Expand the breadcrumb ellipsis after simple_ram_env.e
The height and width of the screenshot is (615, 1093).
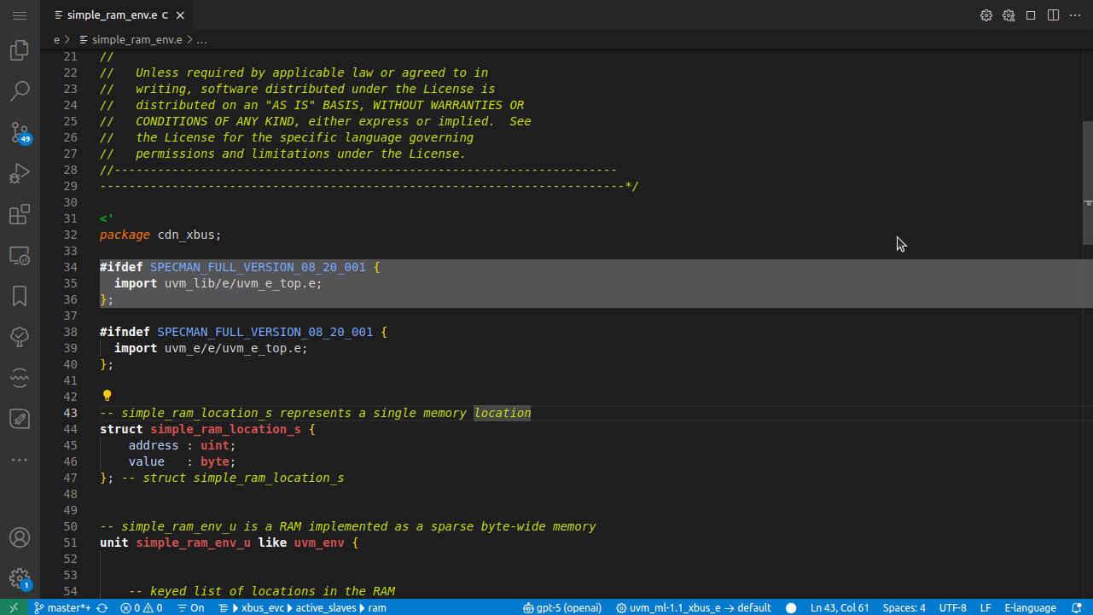click(x=201, y=39)
